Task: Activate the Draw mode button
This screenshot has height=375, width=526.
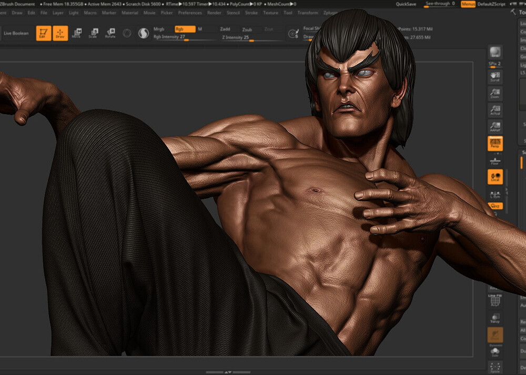Action: click(60, 33)
